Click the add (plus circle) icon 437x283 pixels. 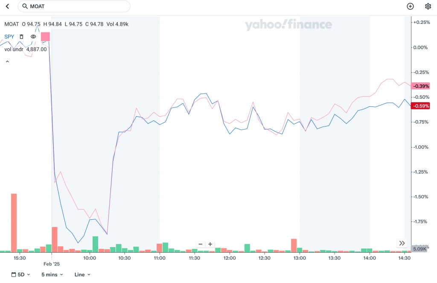tap(410, 6)
